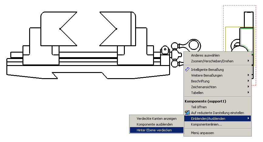
Task: Click the Komponente (support1) header text
Action: pyautogui.click(x=205, y=101)
